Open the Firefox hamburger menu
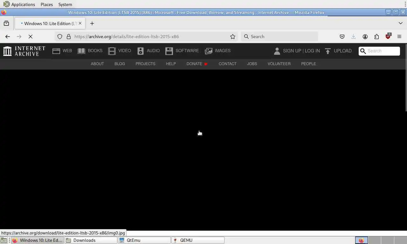Viewport: 407px width, 244px height. point(399,37)
